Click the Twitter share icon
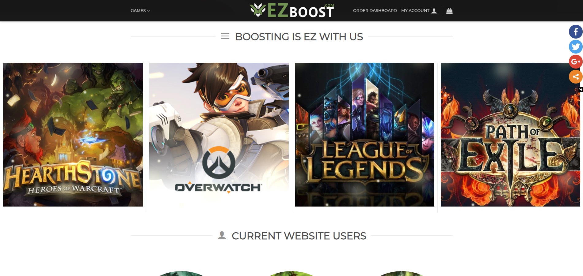The height and width of the screenshot is (276, 583). (576, 47)
